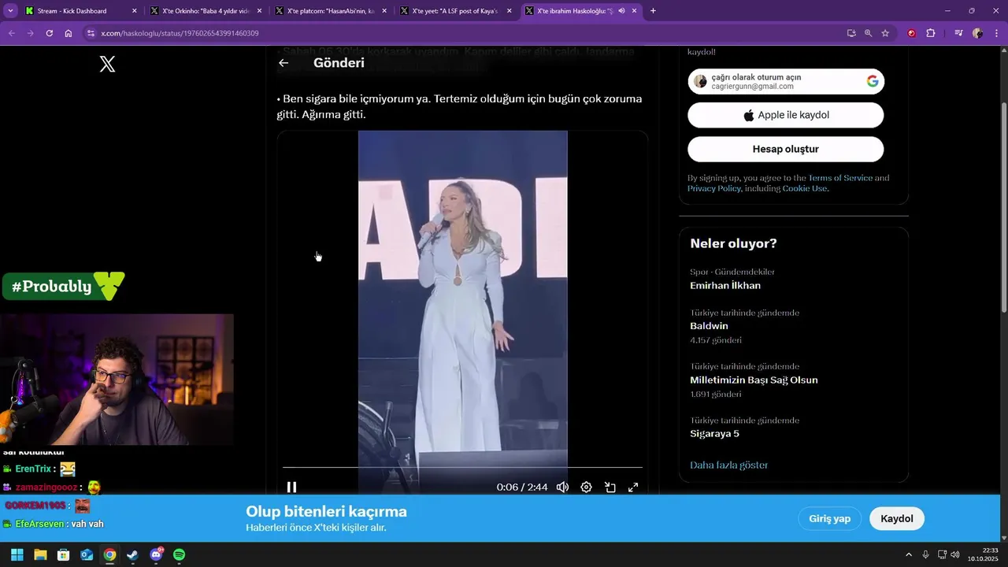Open the browser home page
This screenshot has height=567, width=1008.
point(69,33)
